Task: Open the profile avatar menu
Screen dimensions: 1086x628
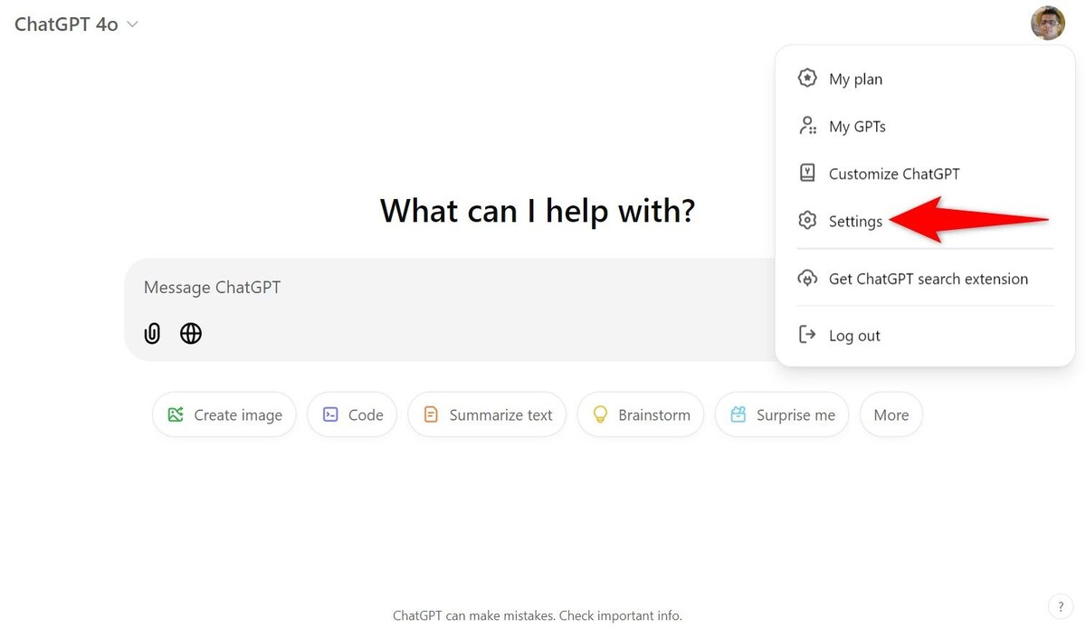Action: click(x=1048, y=24)
